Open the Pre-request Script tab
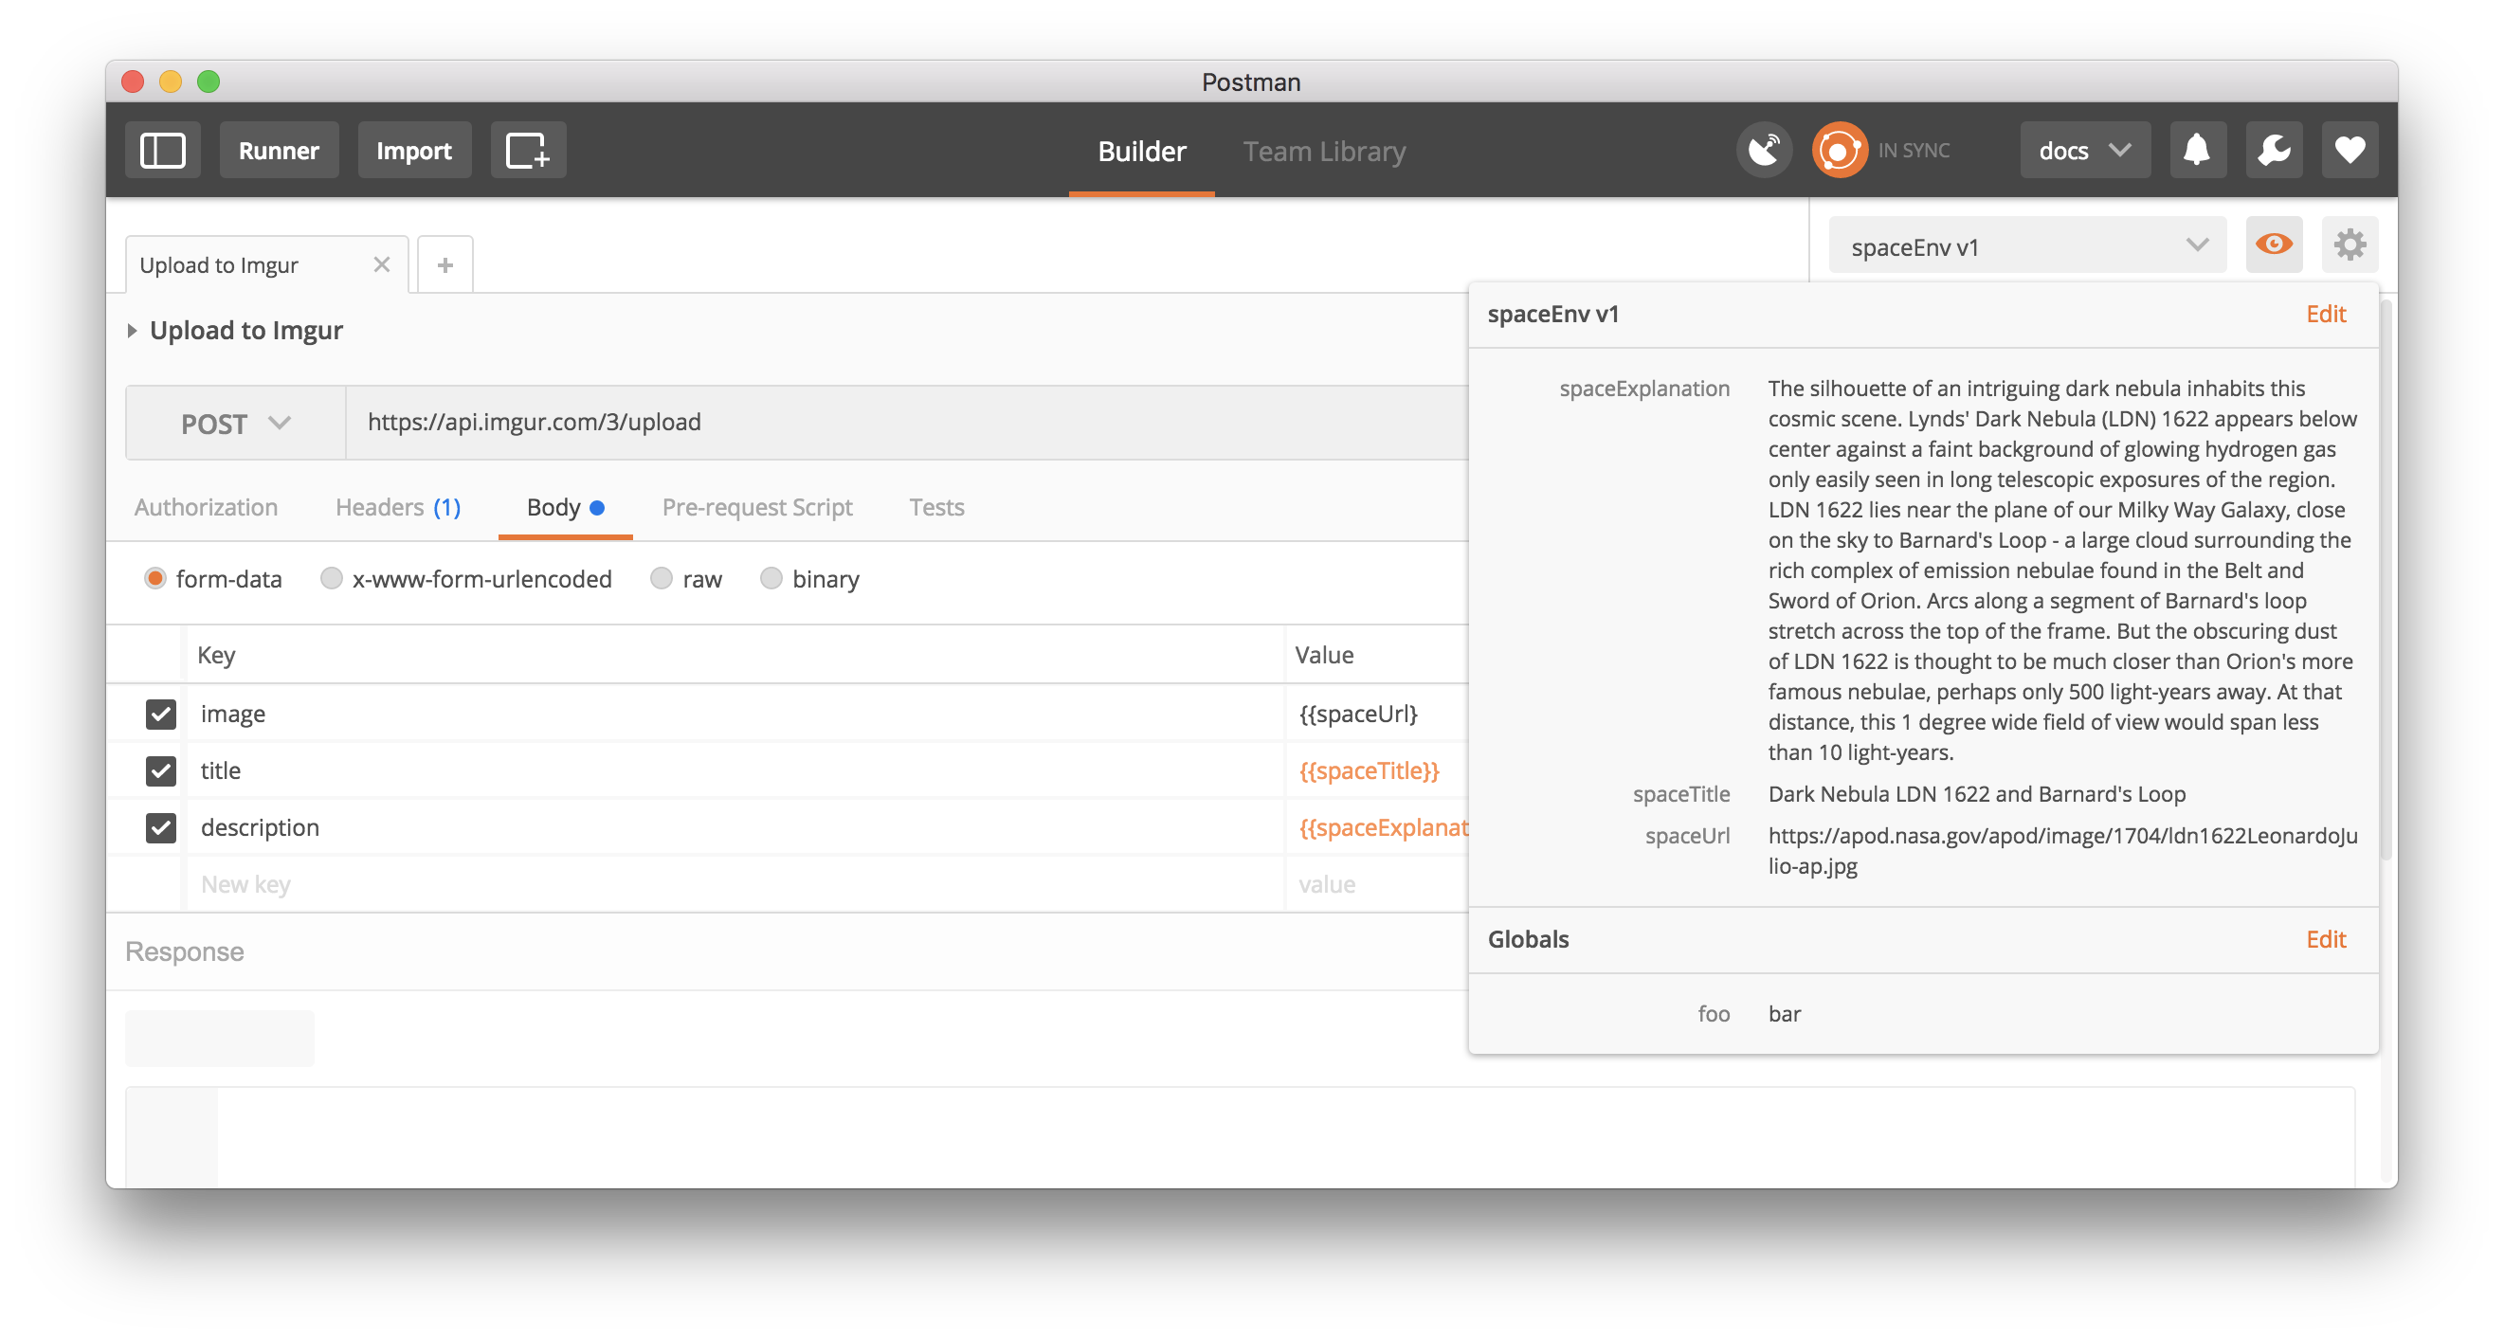Image resolution: width=2504 pixels, height=1340 pixels. (757, 506)
